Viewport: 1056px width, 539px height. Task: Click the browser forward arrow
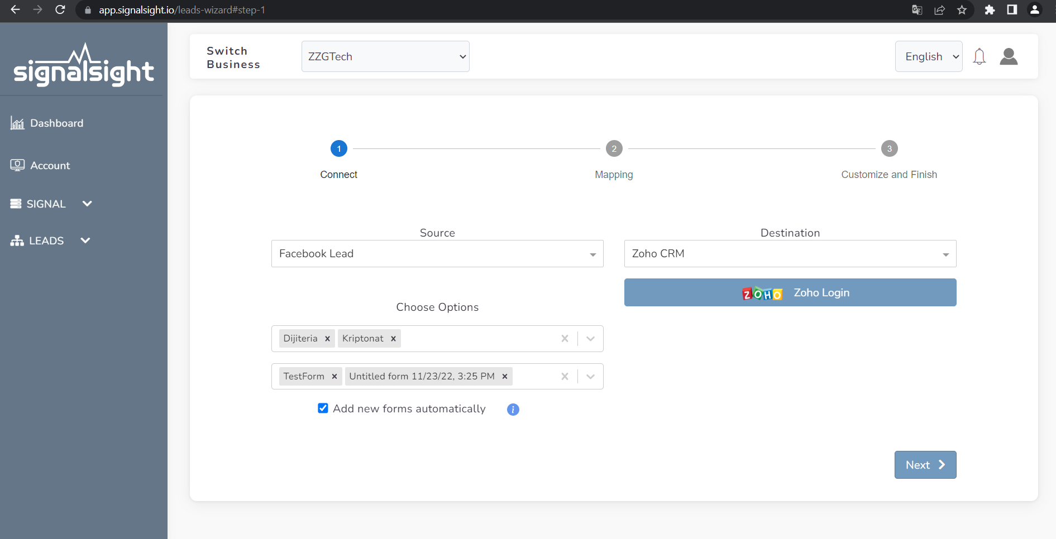pos(37,9)
